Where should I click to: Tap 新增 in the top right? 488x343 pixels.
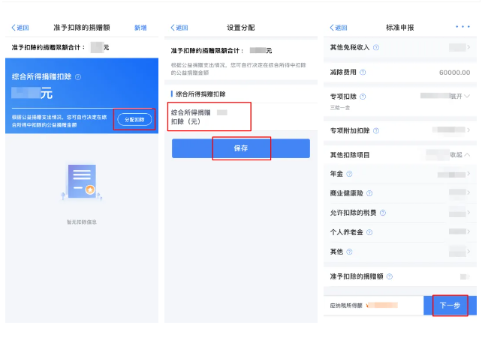[140, 28]
